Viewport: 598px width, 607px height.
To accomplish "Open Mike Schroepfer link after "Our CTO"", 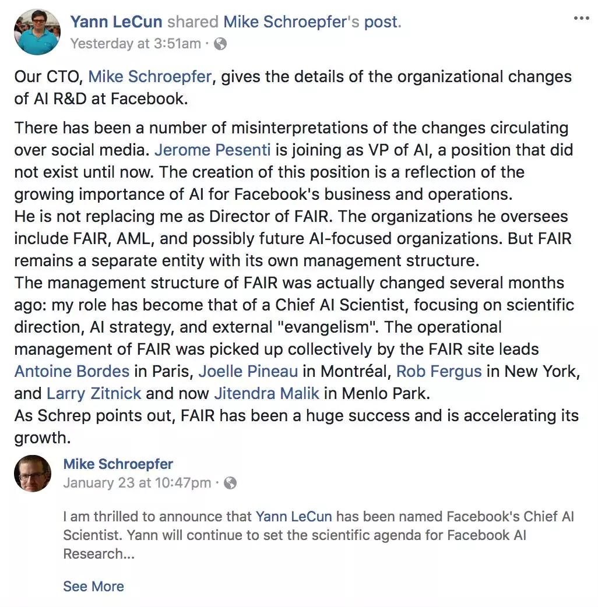I will point(149,77).
